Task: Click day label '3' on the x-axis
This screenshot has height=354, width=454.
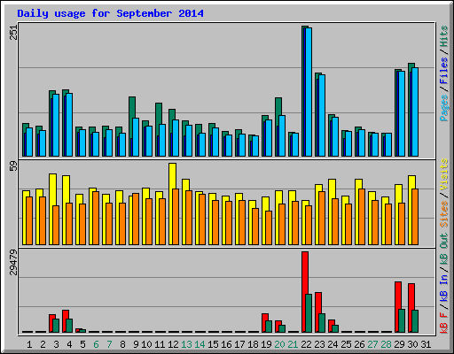Action: tap(56, 344)
